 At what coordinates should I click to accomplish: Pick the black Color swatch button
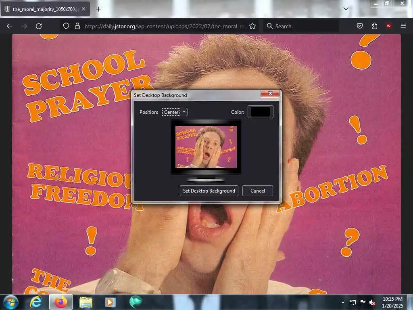click(260, 112)
